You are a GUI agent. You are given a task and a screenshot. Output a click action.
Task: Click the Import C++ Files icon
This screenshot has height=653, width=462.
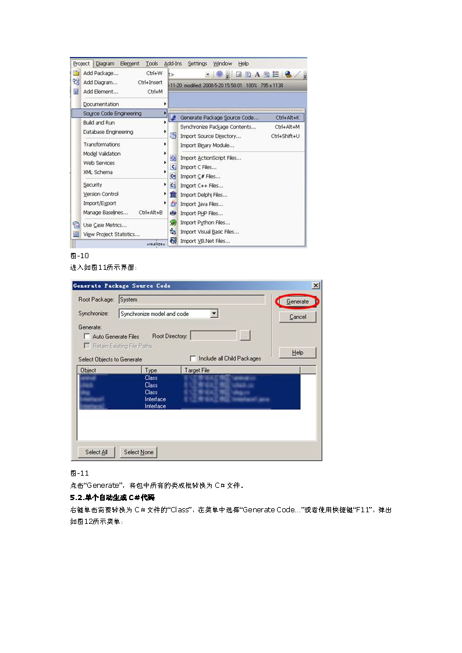pos(173,185)
